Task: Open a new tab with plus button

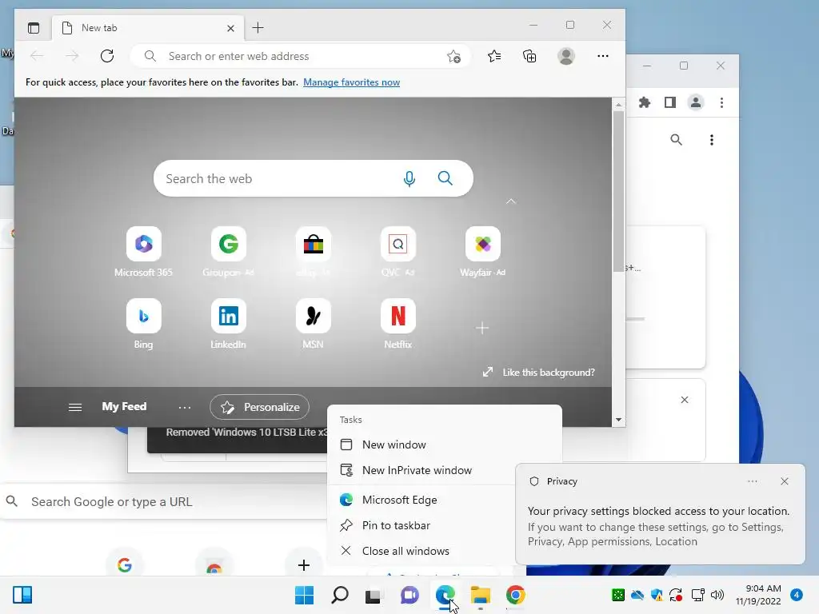Action: 258,28
